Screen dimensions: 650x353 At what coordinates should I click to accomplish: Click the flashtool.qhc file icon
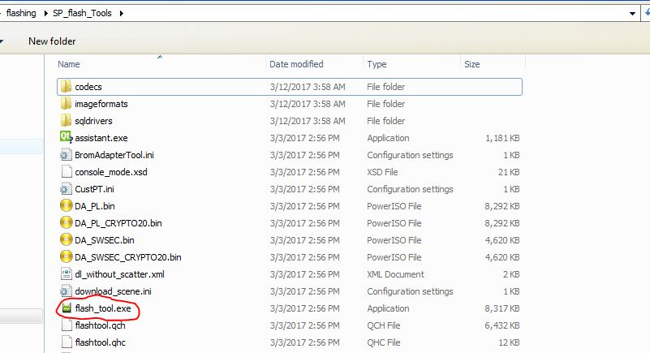tap(67, 342)
